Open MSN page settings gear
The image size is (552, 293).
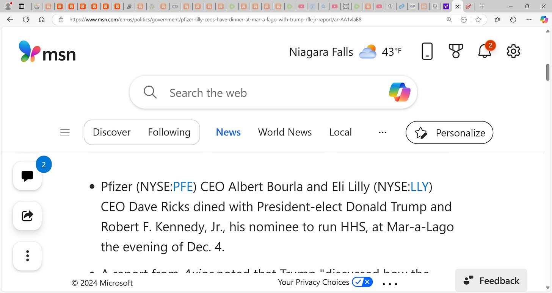pos(513,51)
